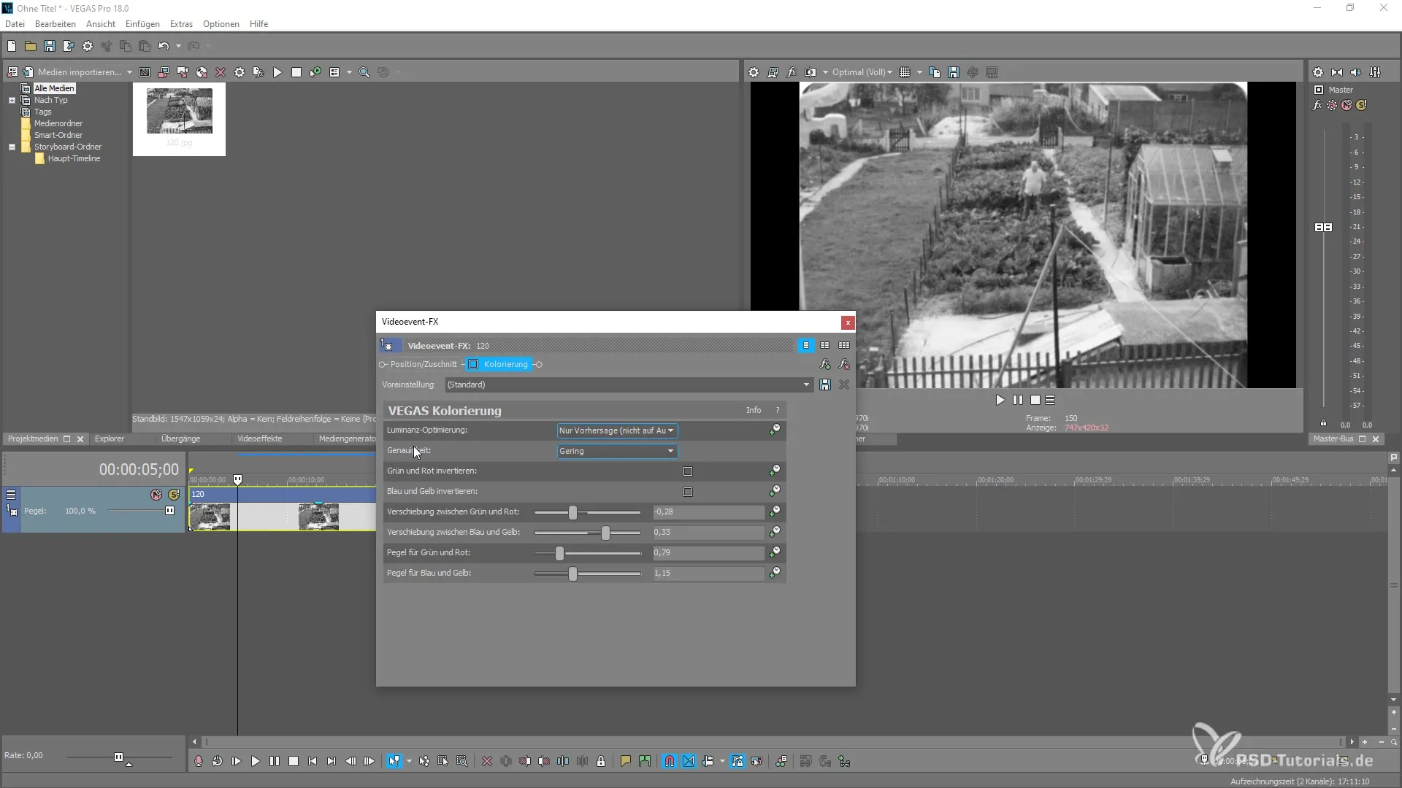The width and height of the screenshot is (1402, 788).
Task: Open Luminanz-Optimierung dropdown
Action: (617, 430)
